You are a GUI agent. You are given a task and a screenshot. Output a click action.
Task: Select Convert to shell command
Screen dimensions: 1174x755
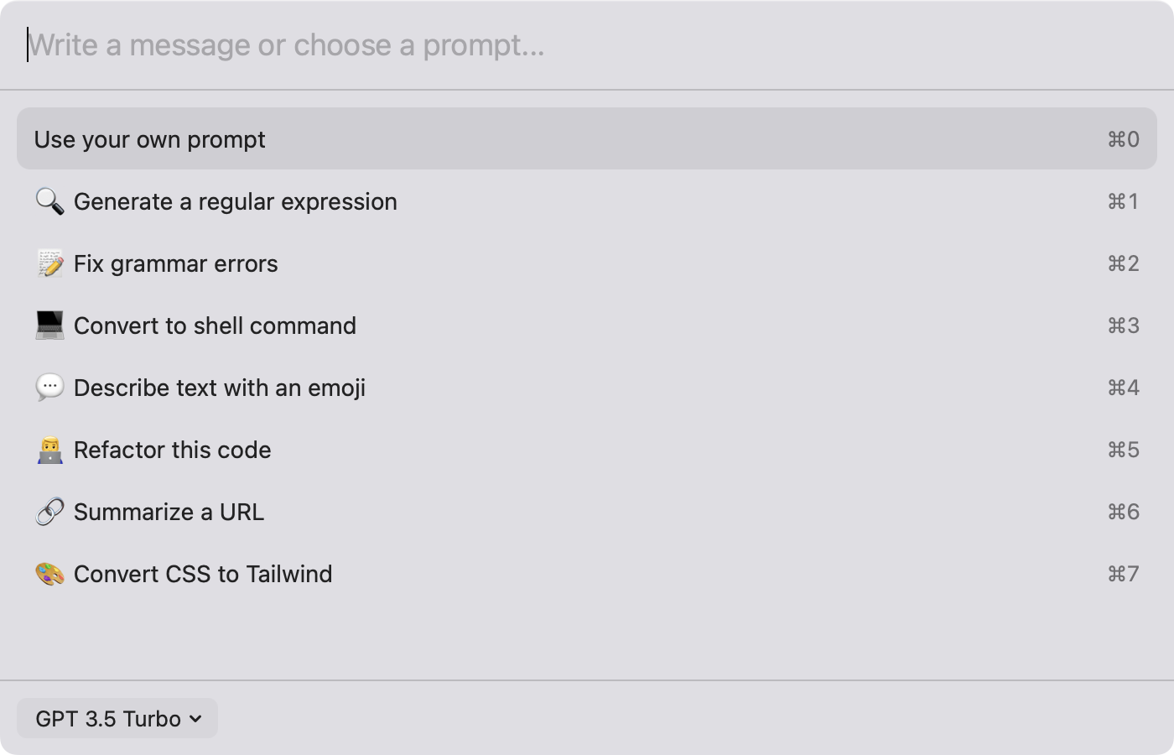215,325
